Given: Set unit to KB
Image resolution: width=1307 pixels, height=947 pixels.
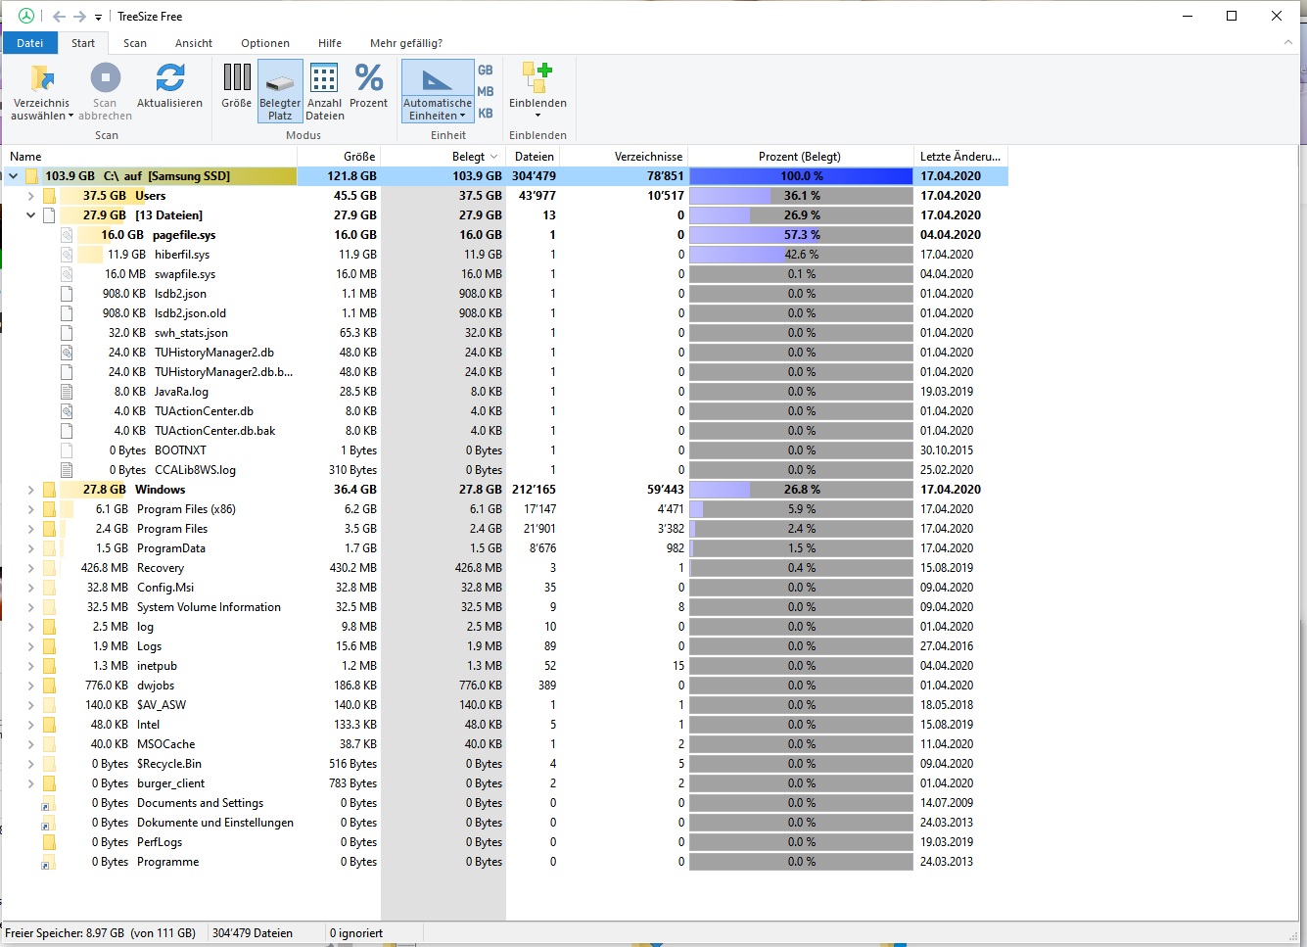Looking at the screenshot, I should [486, 114].
